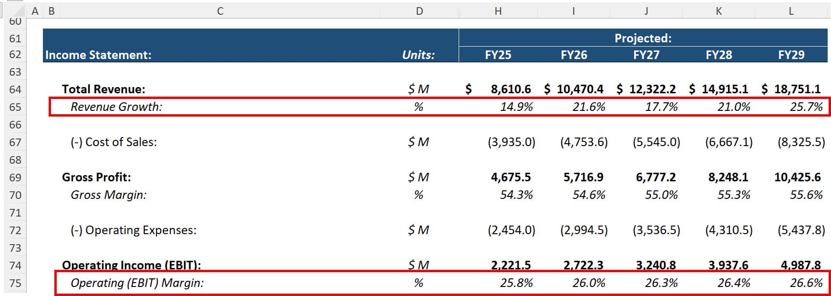831x296 pixels.
Task: Select row header 67
Action: point(15,142)
